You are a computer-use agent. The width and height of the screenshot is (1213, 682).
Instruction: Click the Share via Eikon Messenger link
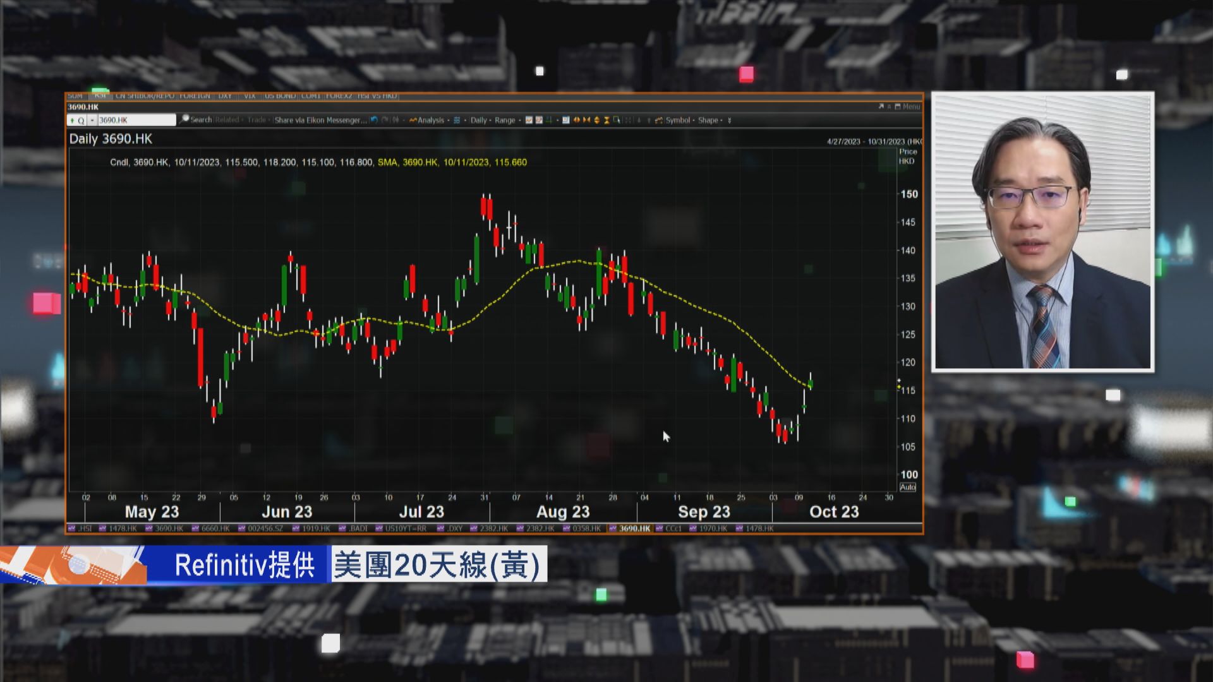point(320,119)
